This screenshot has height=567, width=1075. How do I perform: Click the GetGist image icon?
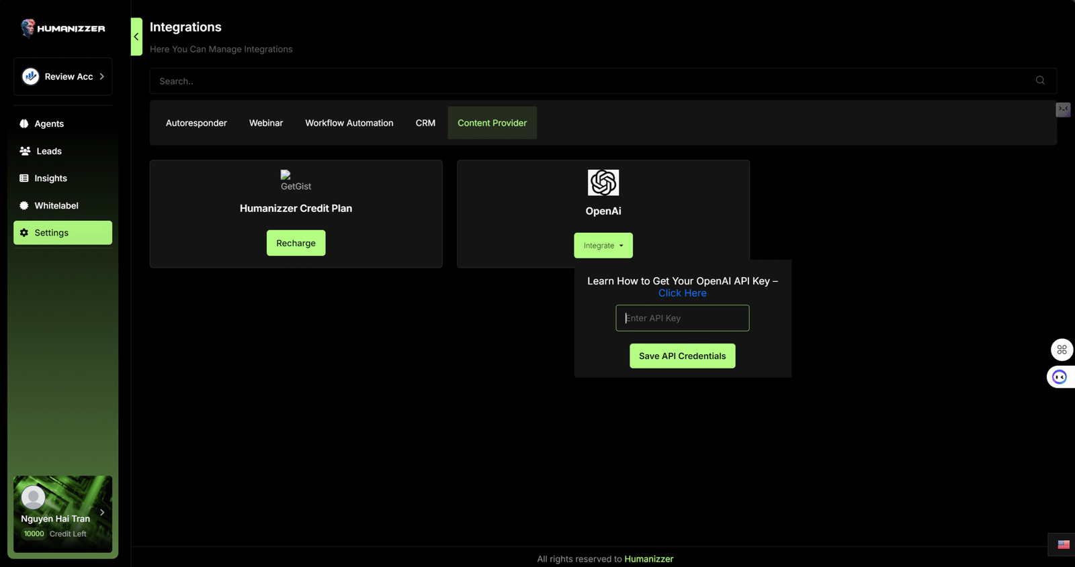point(296,181)
